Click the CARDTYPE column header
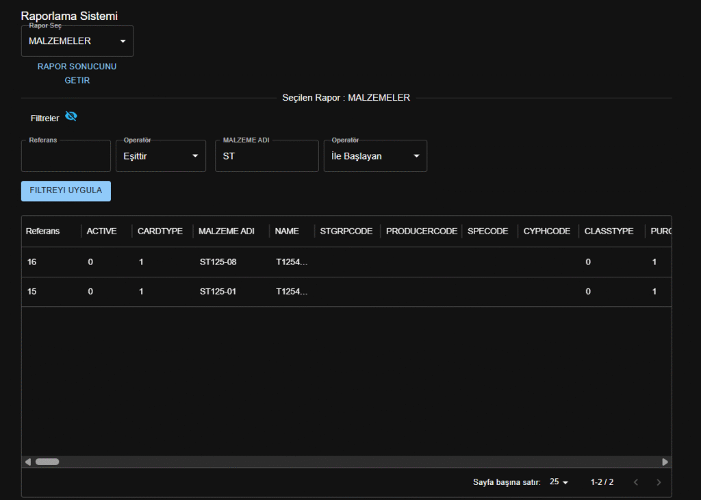The width and height of the screenshot is (701, 500). [160, 232]
